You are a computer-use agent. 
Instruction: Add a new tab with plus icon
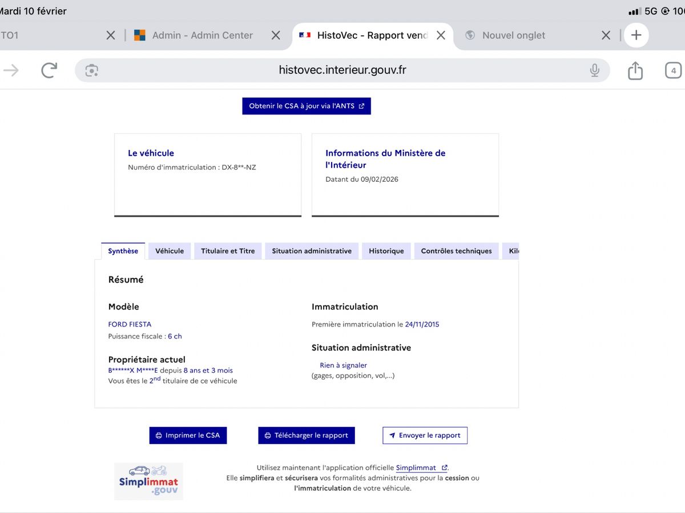click(x=636, y=35)
